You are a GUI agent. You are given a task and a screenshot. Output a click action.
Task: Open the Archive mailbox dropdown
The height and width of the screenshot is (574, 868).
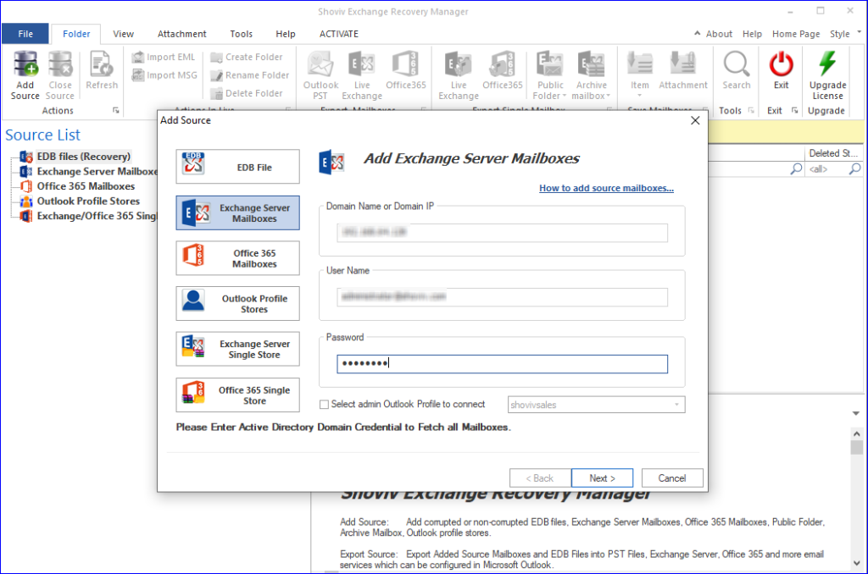tap(591, 75)
